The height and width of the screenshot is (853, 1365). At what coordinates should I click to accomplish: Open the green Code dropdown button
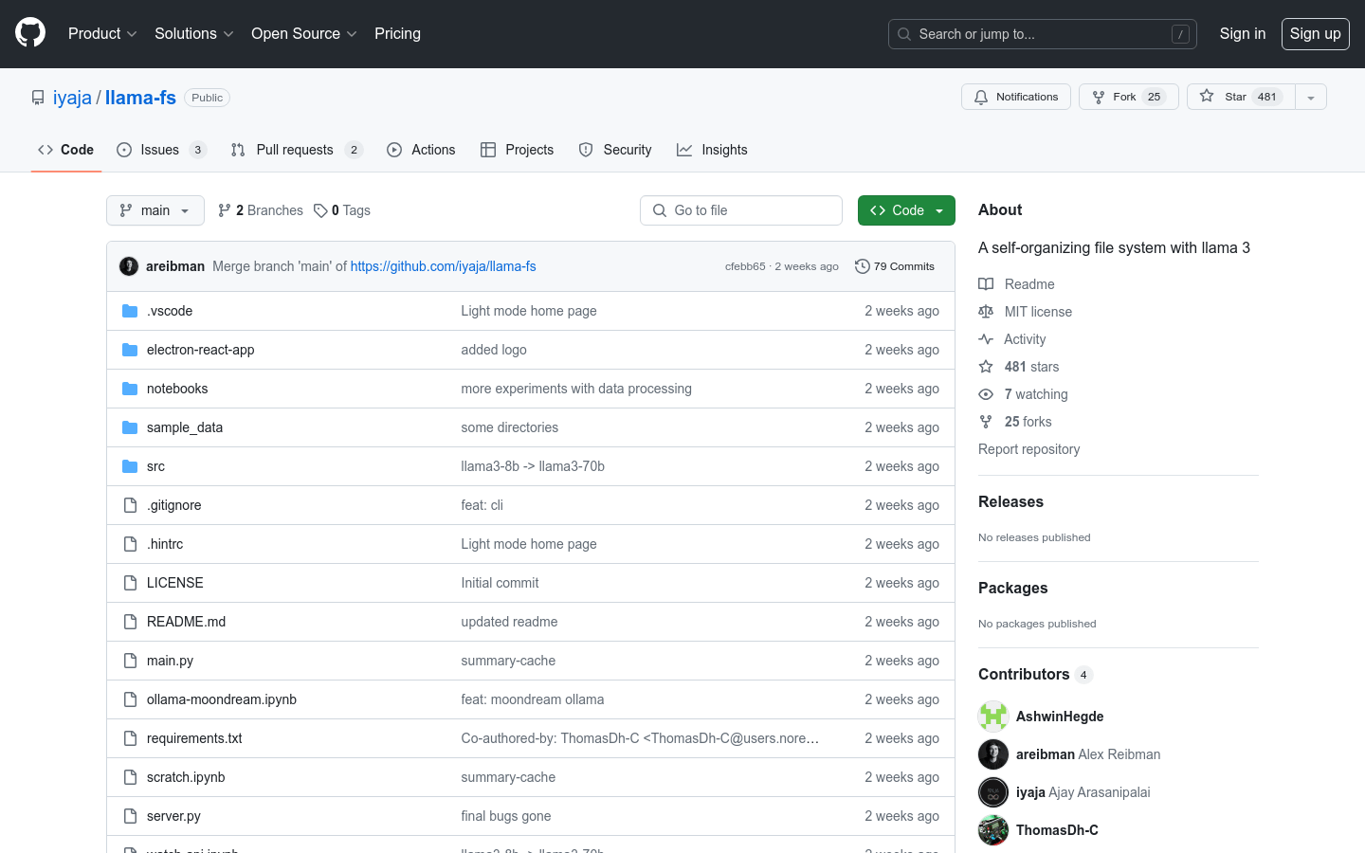906,210
